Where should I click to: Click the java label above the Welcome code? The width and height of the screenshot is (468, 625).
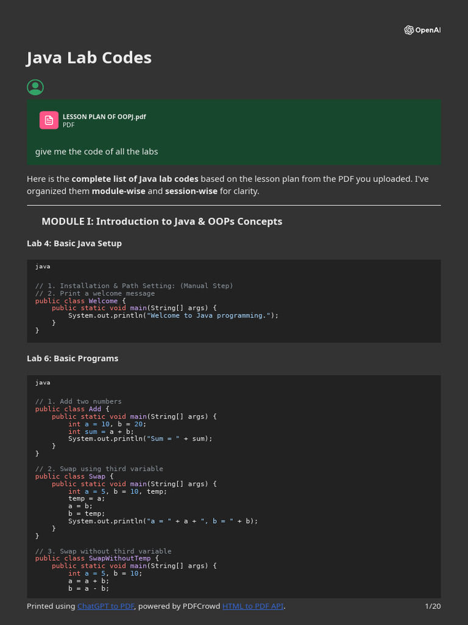coord(43,266)
